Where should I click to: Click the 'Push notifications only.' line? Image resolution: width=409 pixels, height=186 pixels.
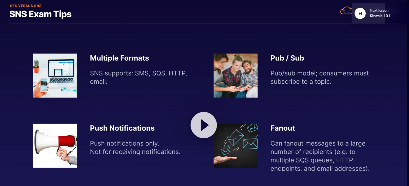[x=125, y=143]
